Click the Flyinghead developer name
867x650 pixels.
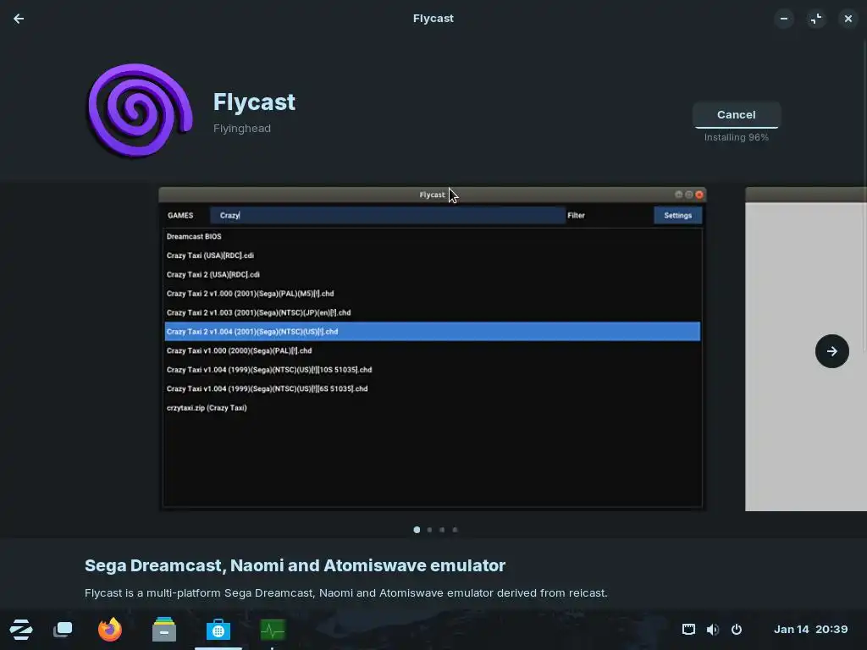coord(242,129)
